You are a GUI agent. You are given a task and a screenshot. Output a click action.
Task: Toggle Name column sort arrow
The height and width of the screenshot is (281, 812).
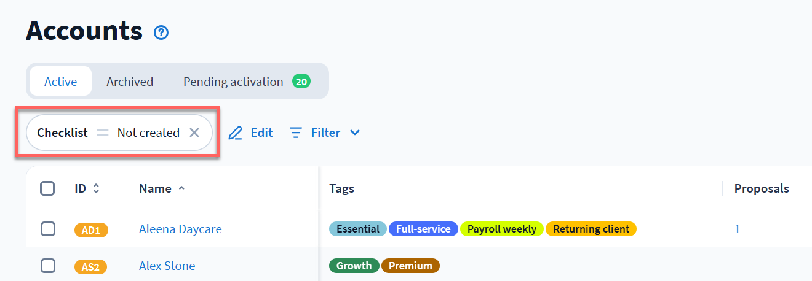pos(181,188)
